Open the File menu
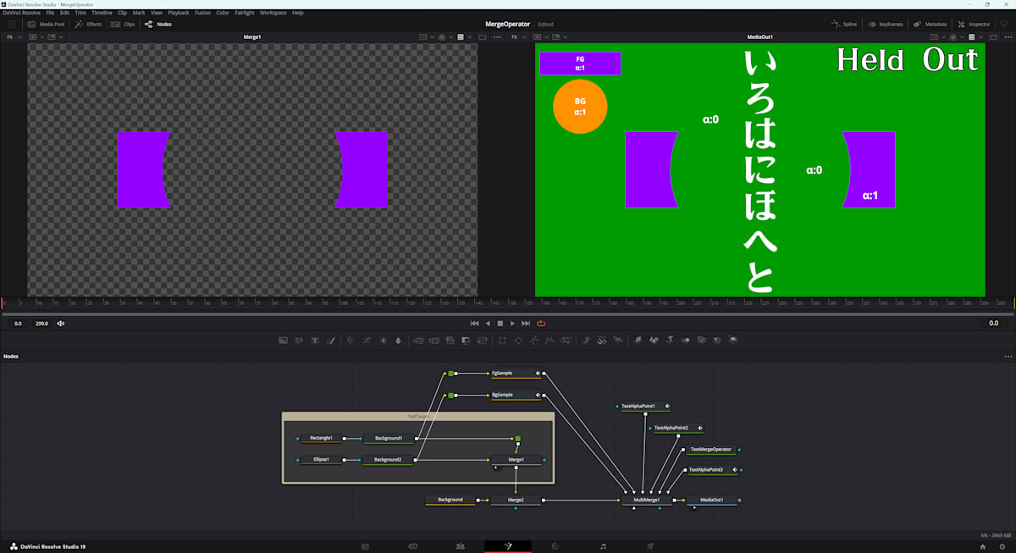 pyautogui.click(x=51, y=13)
